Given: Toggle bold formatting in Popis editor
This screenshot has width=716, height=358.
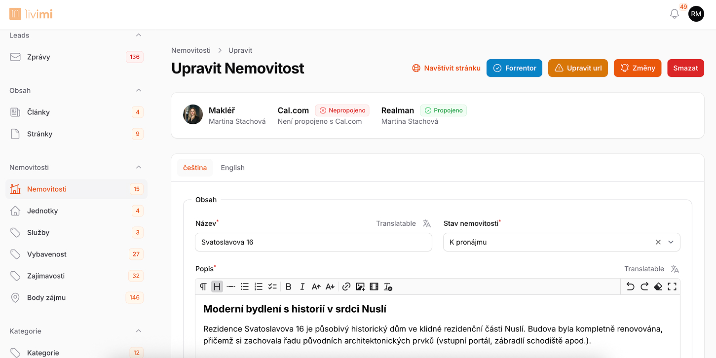Looking at the screenshot, I should tap(289, 286).
